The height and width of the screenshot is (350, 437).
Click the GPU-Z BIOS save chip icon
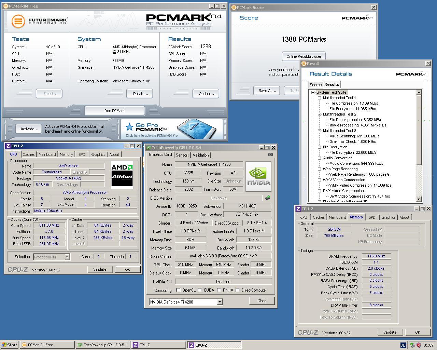pyautogui.click(x=268, y=198)
